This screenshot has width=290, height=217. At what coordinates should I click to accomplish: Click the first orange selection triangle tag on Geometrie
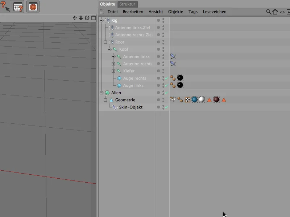(x=209, y=100)
